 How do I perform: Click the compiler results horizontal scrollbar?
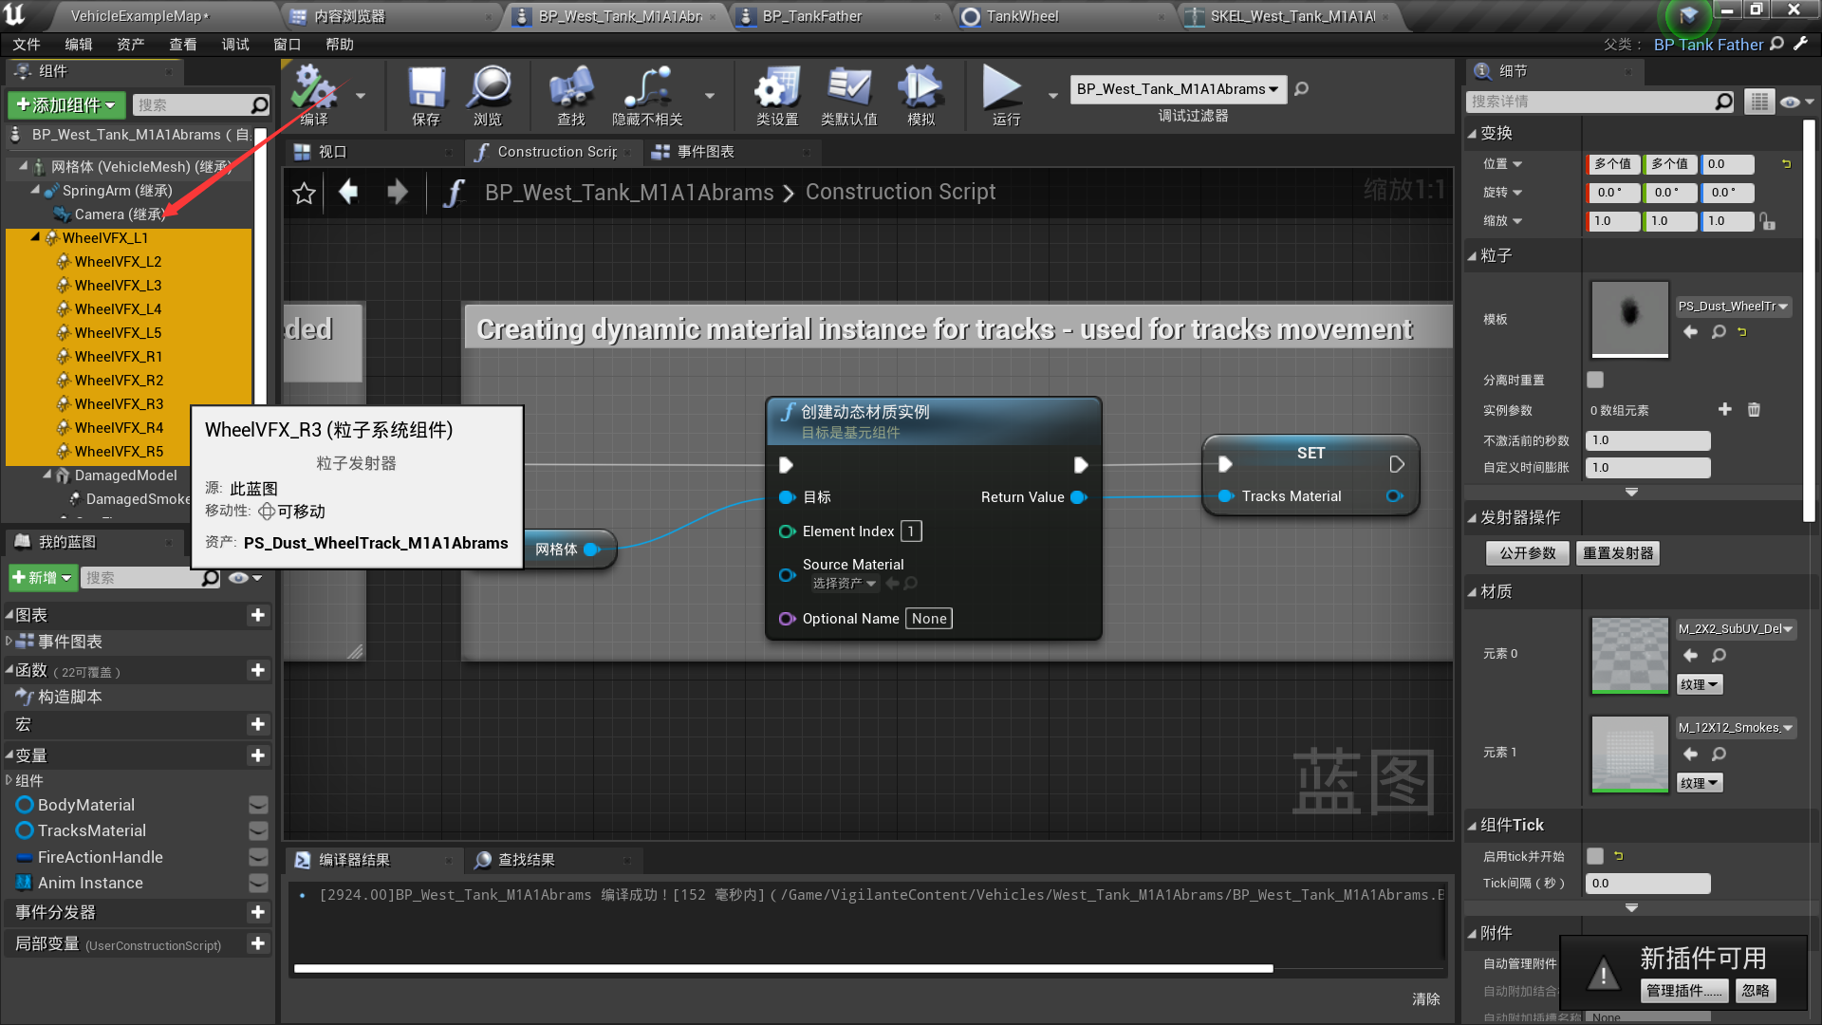783,969
